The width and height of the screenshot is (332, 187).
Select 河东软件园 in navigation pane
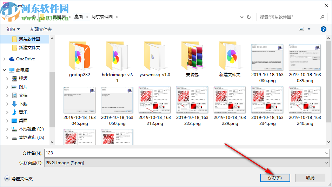click(x=29, y=39)
